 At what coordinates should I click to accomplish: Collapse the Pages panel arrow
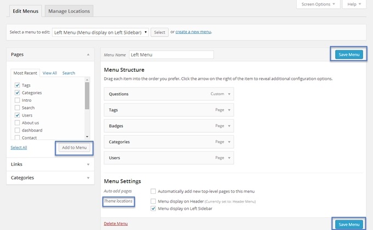pyautogui.click(x=88, y=55)
